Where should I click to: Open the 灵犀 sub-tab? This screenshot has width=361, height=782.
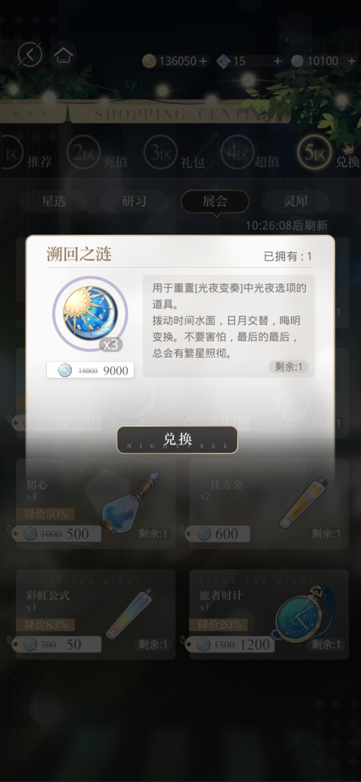(296, 201)
